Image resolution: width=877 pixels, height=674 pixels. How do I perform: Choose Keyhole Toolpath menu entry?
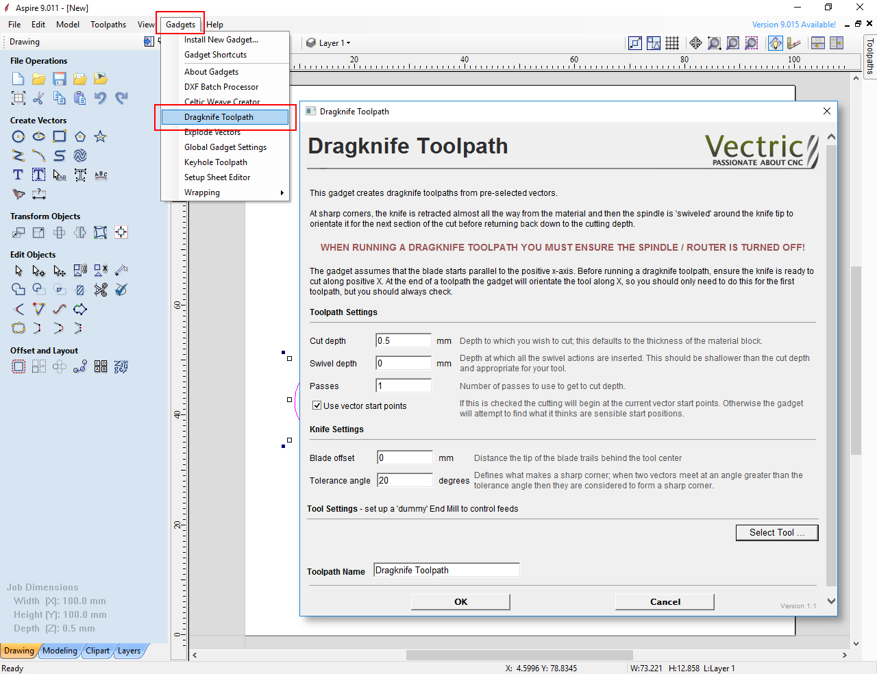(x=225, y=162)
